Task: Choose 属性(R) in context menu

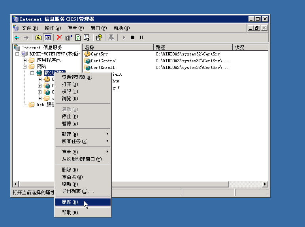Action: coord(83,202)
